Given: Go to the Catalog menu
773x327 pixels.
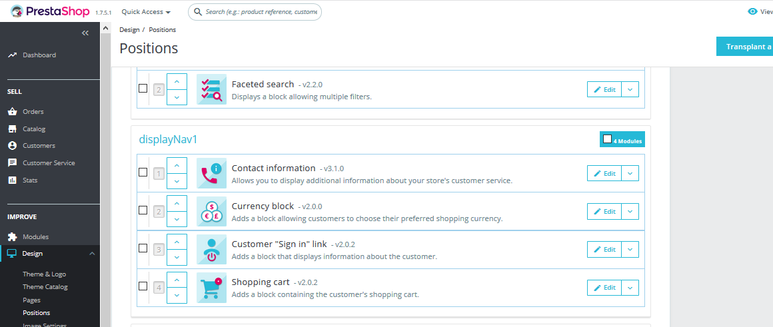Looking at the screenshot, I should [34, 129].
